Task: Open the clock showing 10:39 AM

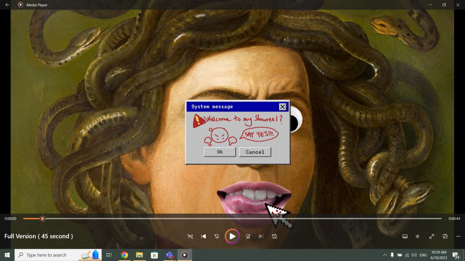Action: pyautogui.click(x=439, y=255)
